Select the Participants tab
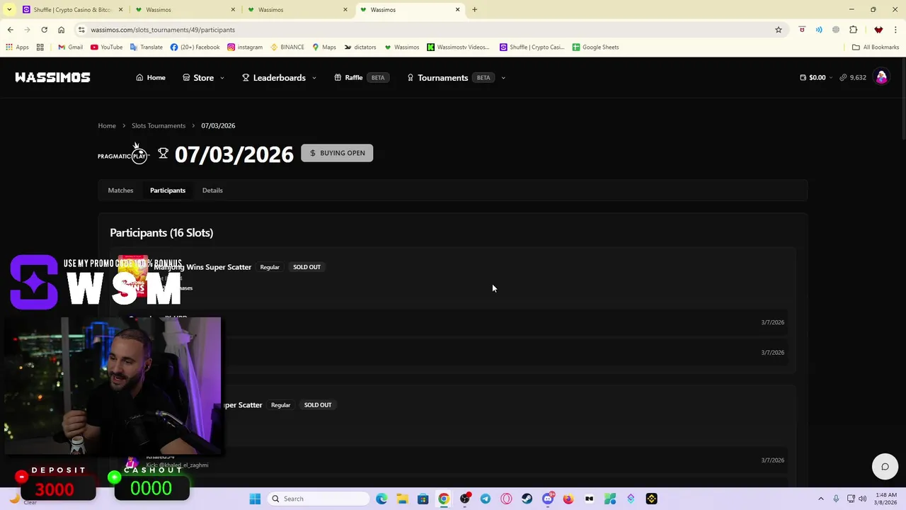Viewport: 906px width, 510px height. click(x=168, y=191)
